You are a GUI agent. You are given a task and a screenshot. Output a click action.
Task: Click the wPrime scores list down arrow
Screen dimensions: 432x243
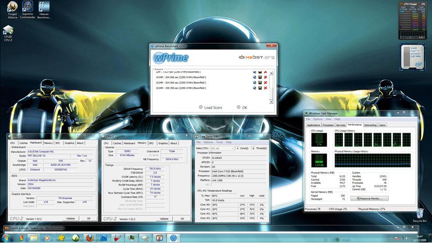coord(271,102)
